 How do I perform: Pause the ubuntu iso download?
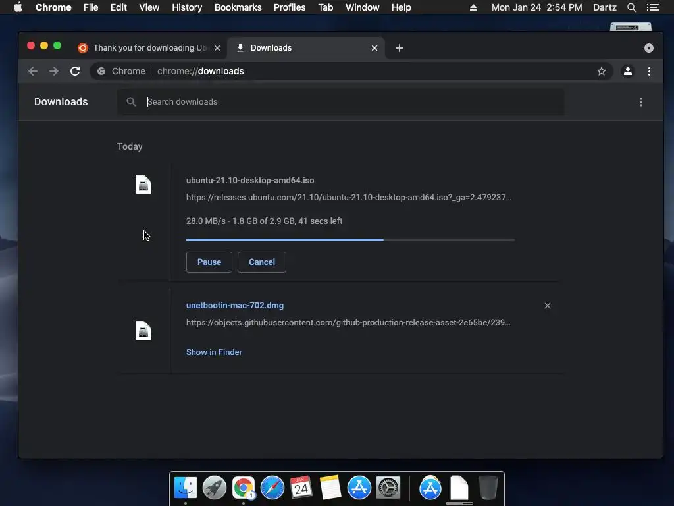coord(209,262)
